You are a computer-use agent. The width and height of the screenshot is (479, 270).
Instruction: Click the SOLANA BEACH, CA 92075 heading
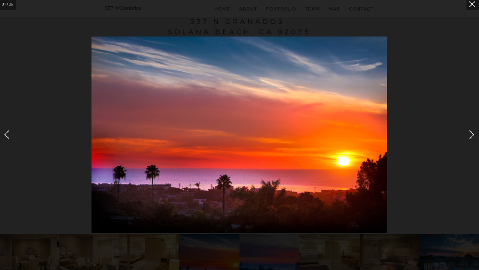click(x=239, y=32)
